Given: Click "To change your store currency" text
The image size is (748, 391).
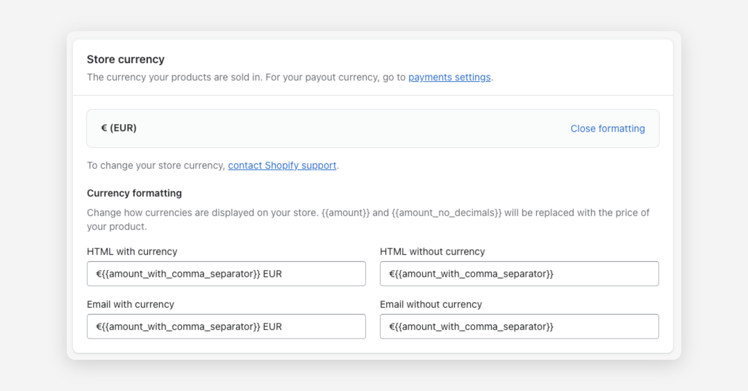Looking at the screenshot, I should [x=156, y=165].
